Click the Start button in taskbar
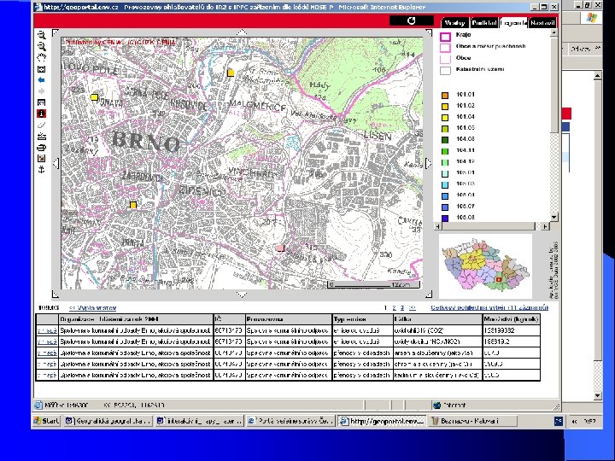The image size is (615, 461). 46,421
